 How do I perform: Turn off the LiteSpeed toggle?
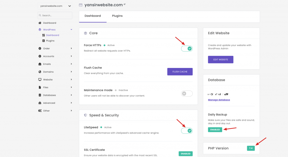click(x=187, y=131)
